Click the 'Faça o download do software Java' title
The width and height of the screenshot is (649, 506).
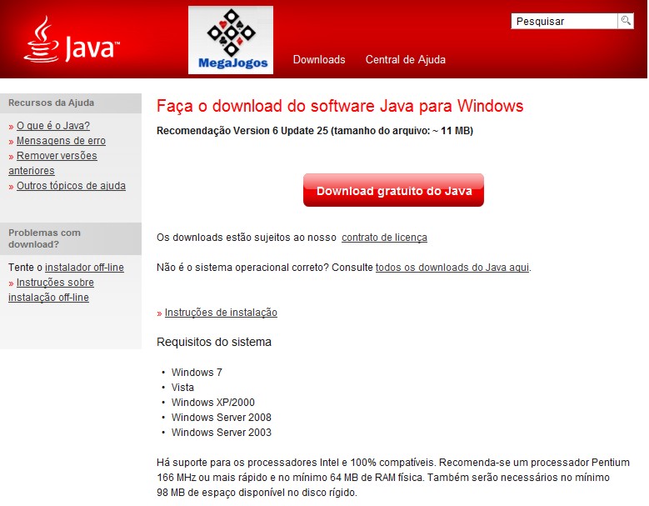tap(340, 106)
